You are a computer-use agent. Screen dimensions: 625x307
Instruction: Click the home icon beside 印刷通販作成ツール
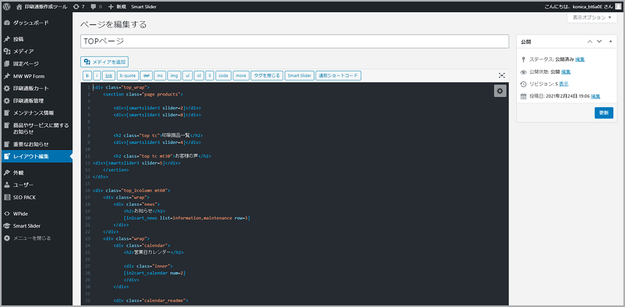[19, 7]
